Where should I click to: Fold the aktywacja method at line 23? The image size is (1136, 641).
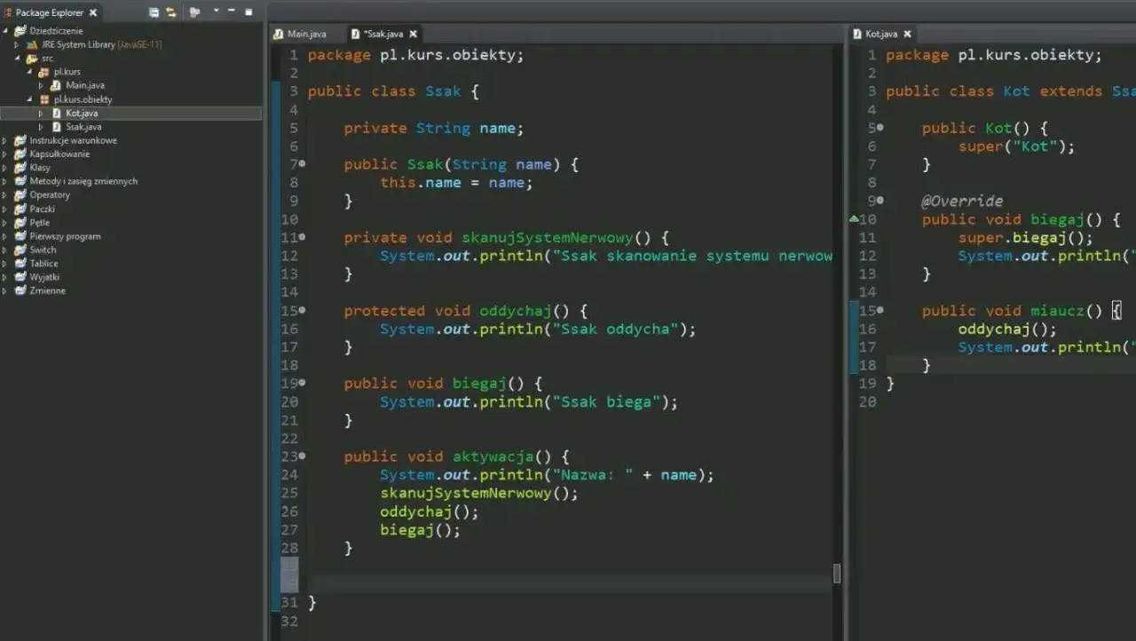[303, 456]
